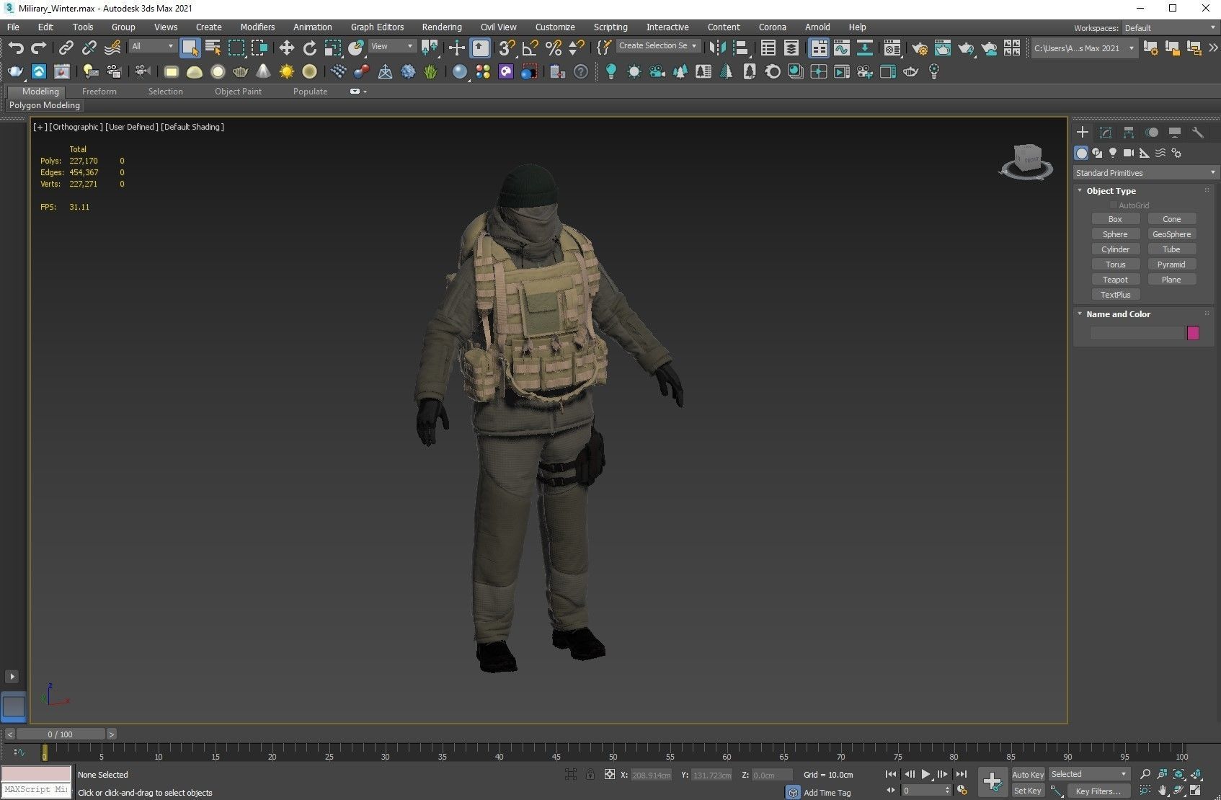Open the Rendering menu
Viewport: 1221px width, 800px height.
tap(442, 27)
